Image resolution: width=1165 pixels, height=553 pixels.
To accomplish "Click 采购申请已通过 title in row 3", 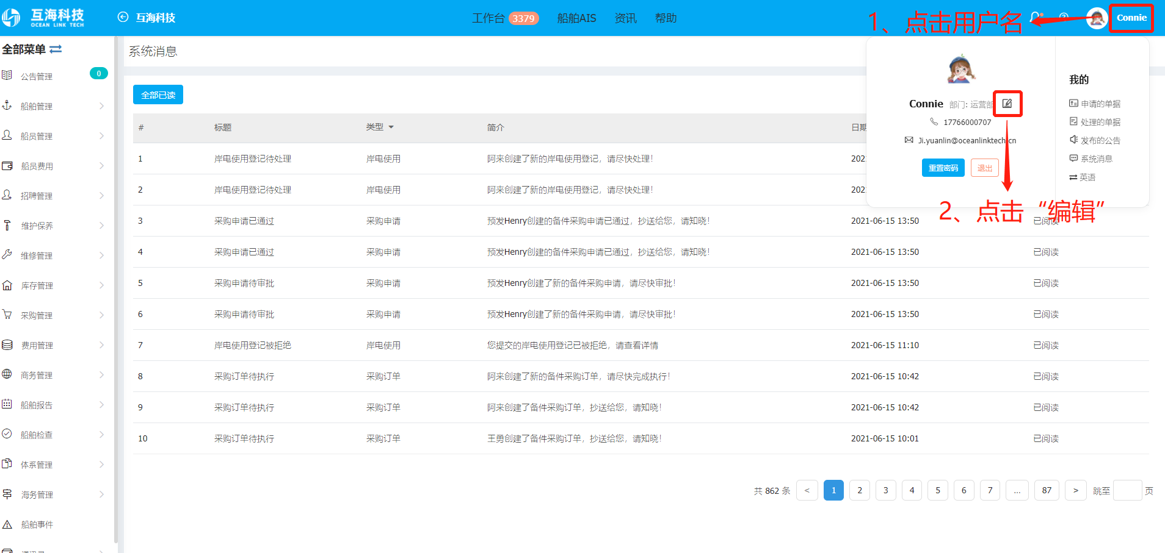I will click(x=244, y=221).
